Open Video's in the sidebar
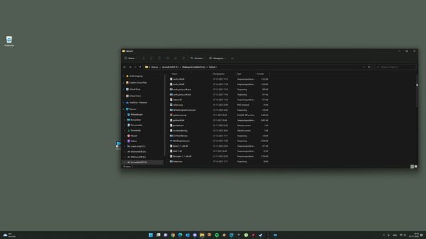Viewport: 426px width, 239px height. click(134, 141)
